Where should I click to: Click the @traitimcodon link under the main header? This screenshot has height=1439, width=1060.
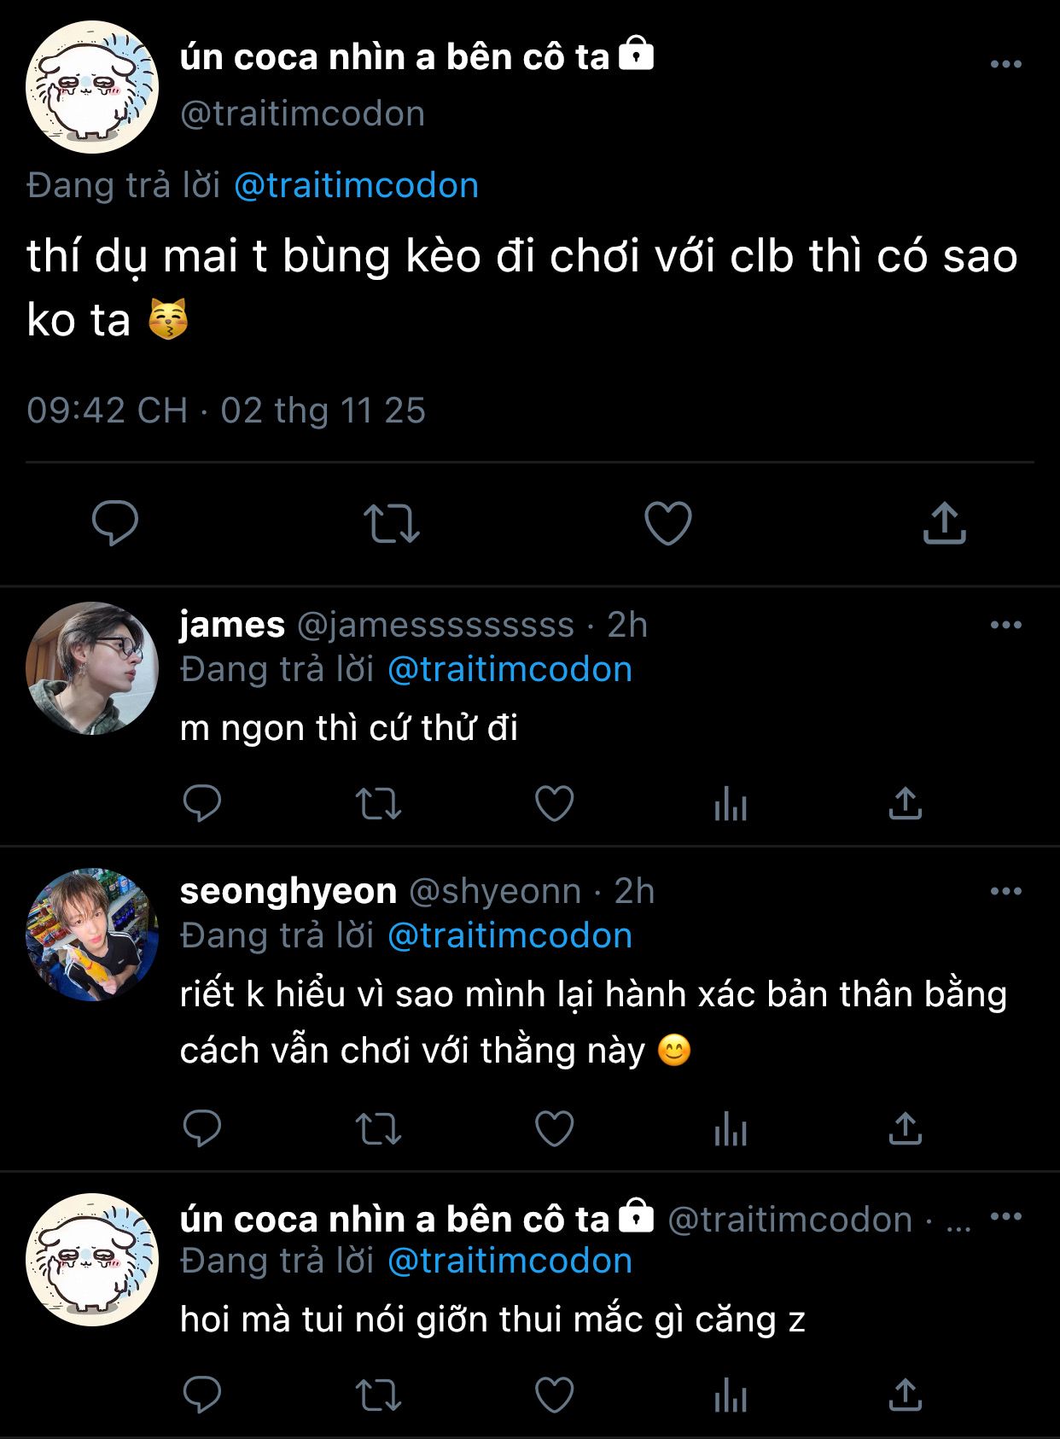point(356,185)
